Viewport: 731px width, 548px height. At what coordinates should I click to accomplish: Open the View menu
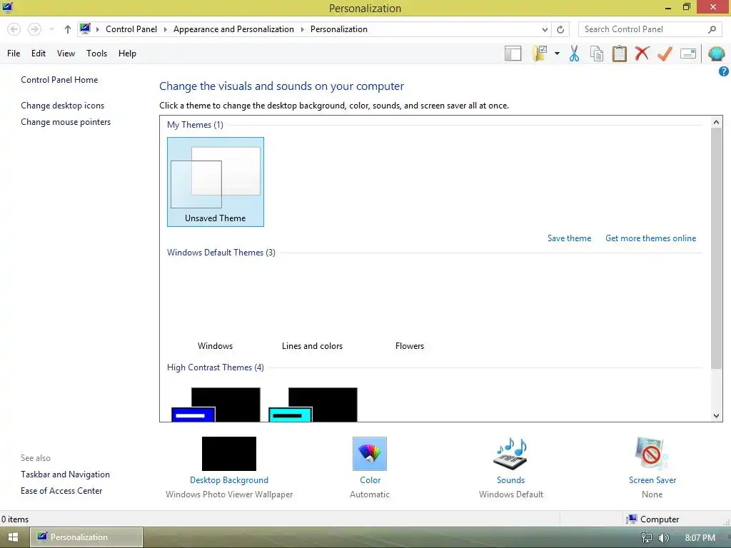click(x=66, y=54)
